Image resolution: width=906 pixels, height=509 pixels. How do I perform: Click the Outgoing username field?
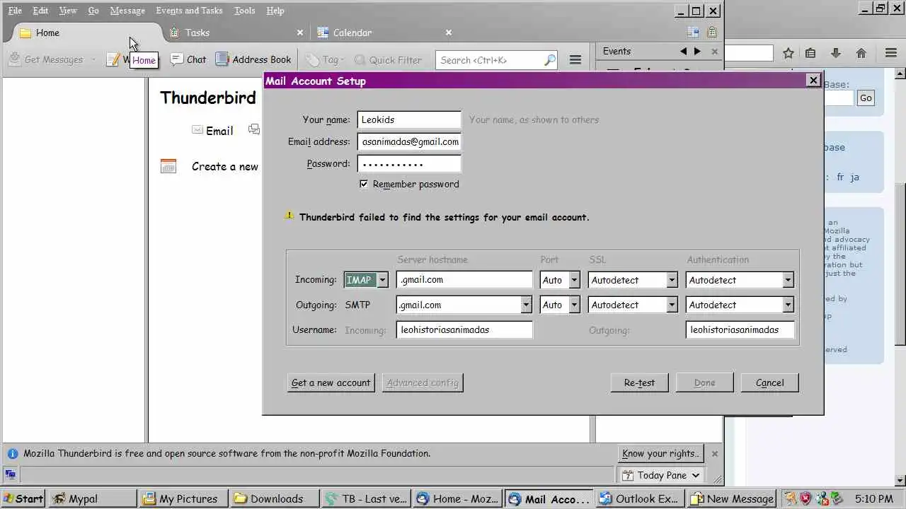pos(740,329)
